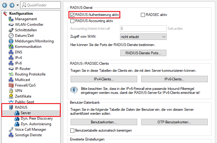
Task: Click the WLAN-Controller icon
Action: (11, 25)
